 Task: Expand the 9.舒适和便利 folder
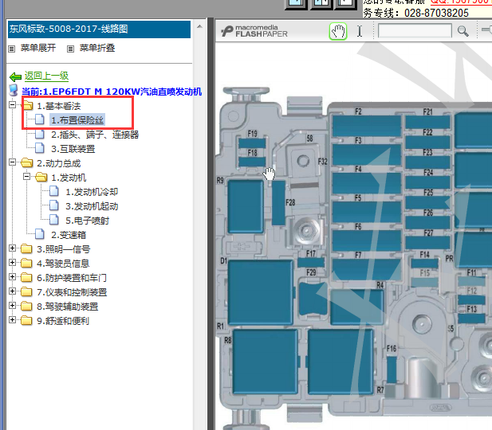(x=12, y=320)
